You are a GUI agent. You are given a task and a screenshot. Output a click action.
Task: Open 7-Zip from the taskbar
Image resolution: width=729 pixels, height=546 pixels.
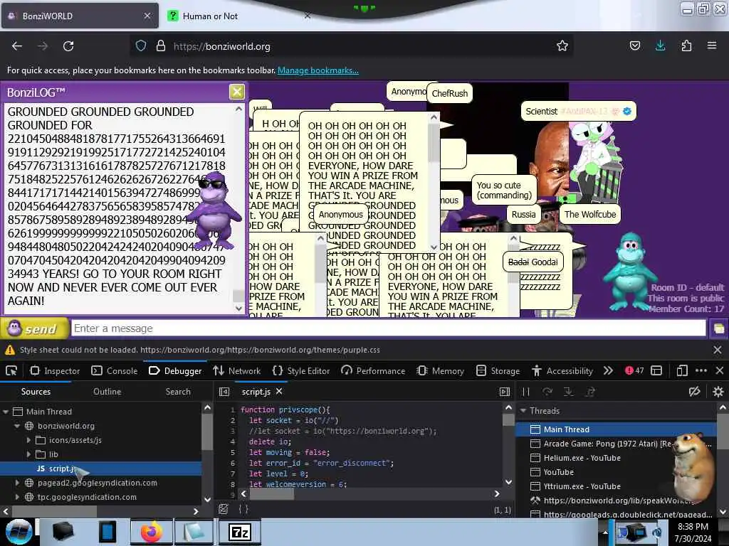point(239,532)
